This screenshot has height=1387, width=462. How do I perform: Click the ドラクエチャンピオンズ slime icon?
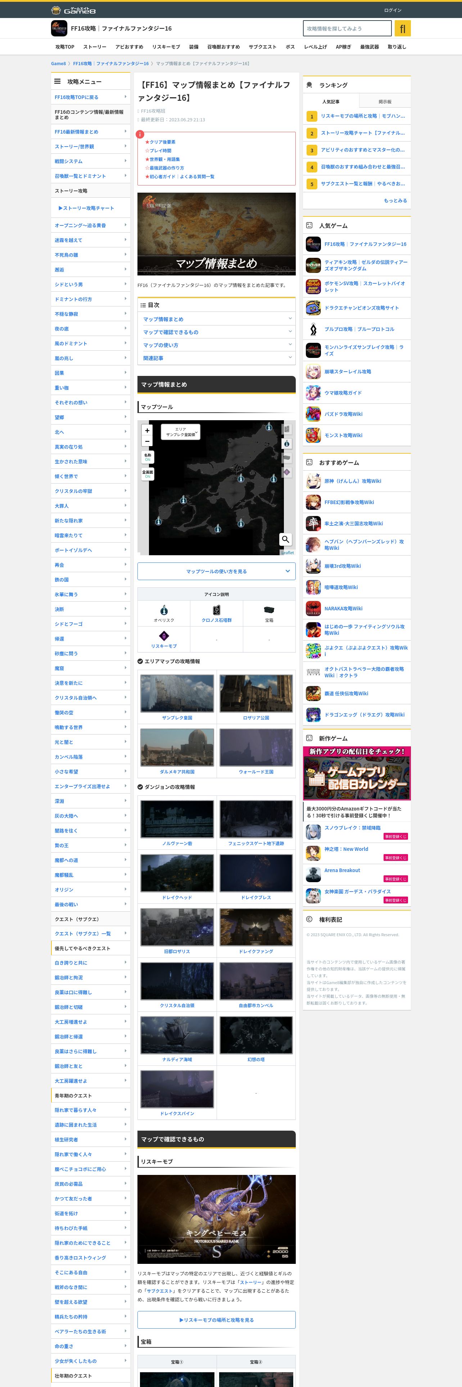tap(313, 308)
